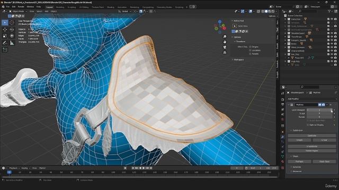Enable Affect Only Origins checkbox
Viewport: 339px width, 190px height.
[250, 47]
